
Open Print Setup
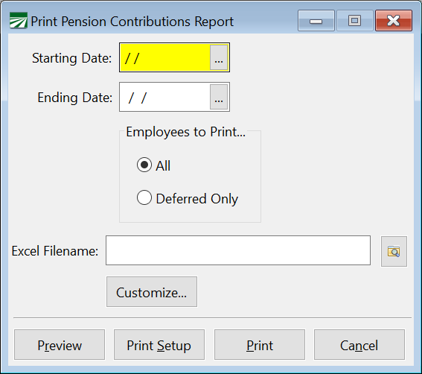[159, 345]
